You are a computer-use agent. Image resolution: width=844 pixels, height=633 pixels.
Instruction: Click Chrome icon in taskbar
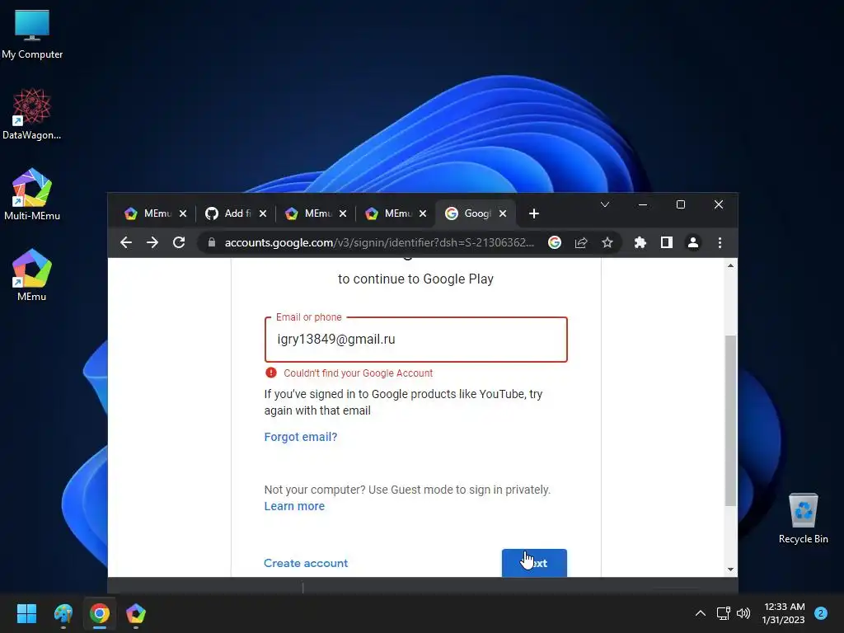point(100,613)
